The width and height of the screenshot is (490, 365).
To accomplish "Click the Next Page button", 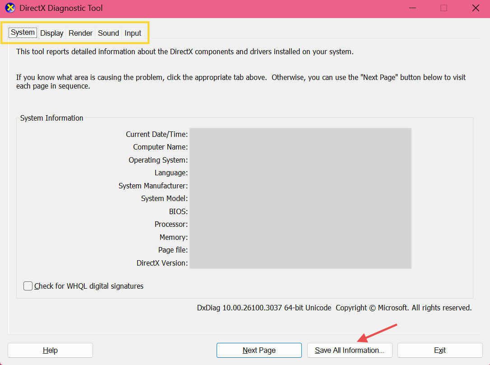I will pos(259,350).
